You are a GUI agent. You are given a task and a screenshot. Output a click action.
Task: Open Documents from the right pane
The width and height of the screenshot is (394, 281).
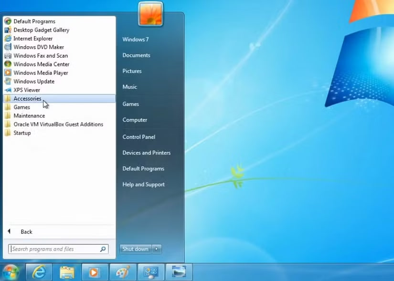136,55
